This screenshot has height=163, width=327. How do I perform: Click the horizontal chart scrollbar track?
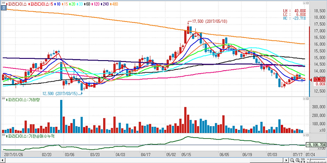point(144,160)
